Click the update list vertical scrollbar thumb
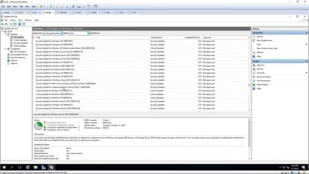309x174 pixels. click(x=249, y=85)
